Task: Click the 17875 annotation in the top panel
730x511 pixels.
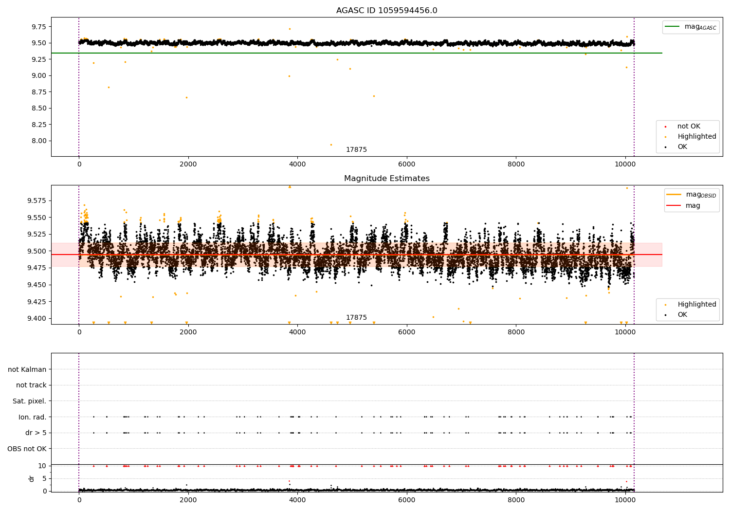Action: coord(356,150)
